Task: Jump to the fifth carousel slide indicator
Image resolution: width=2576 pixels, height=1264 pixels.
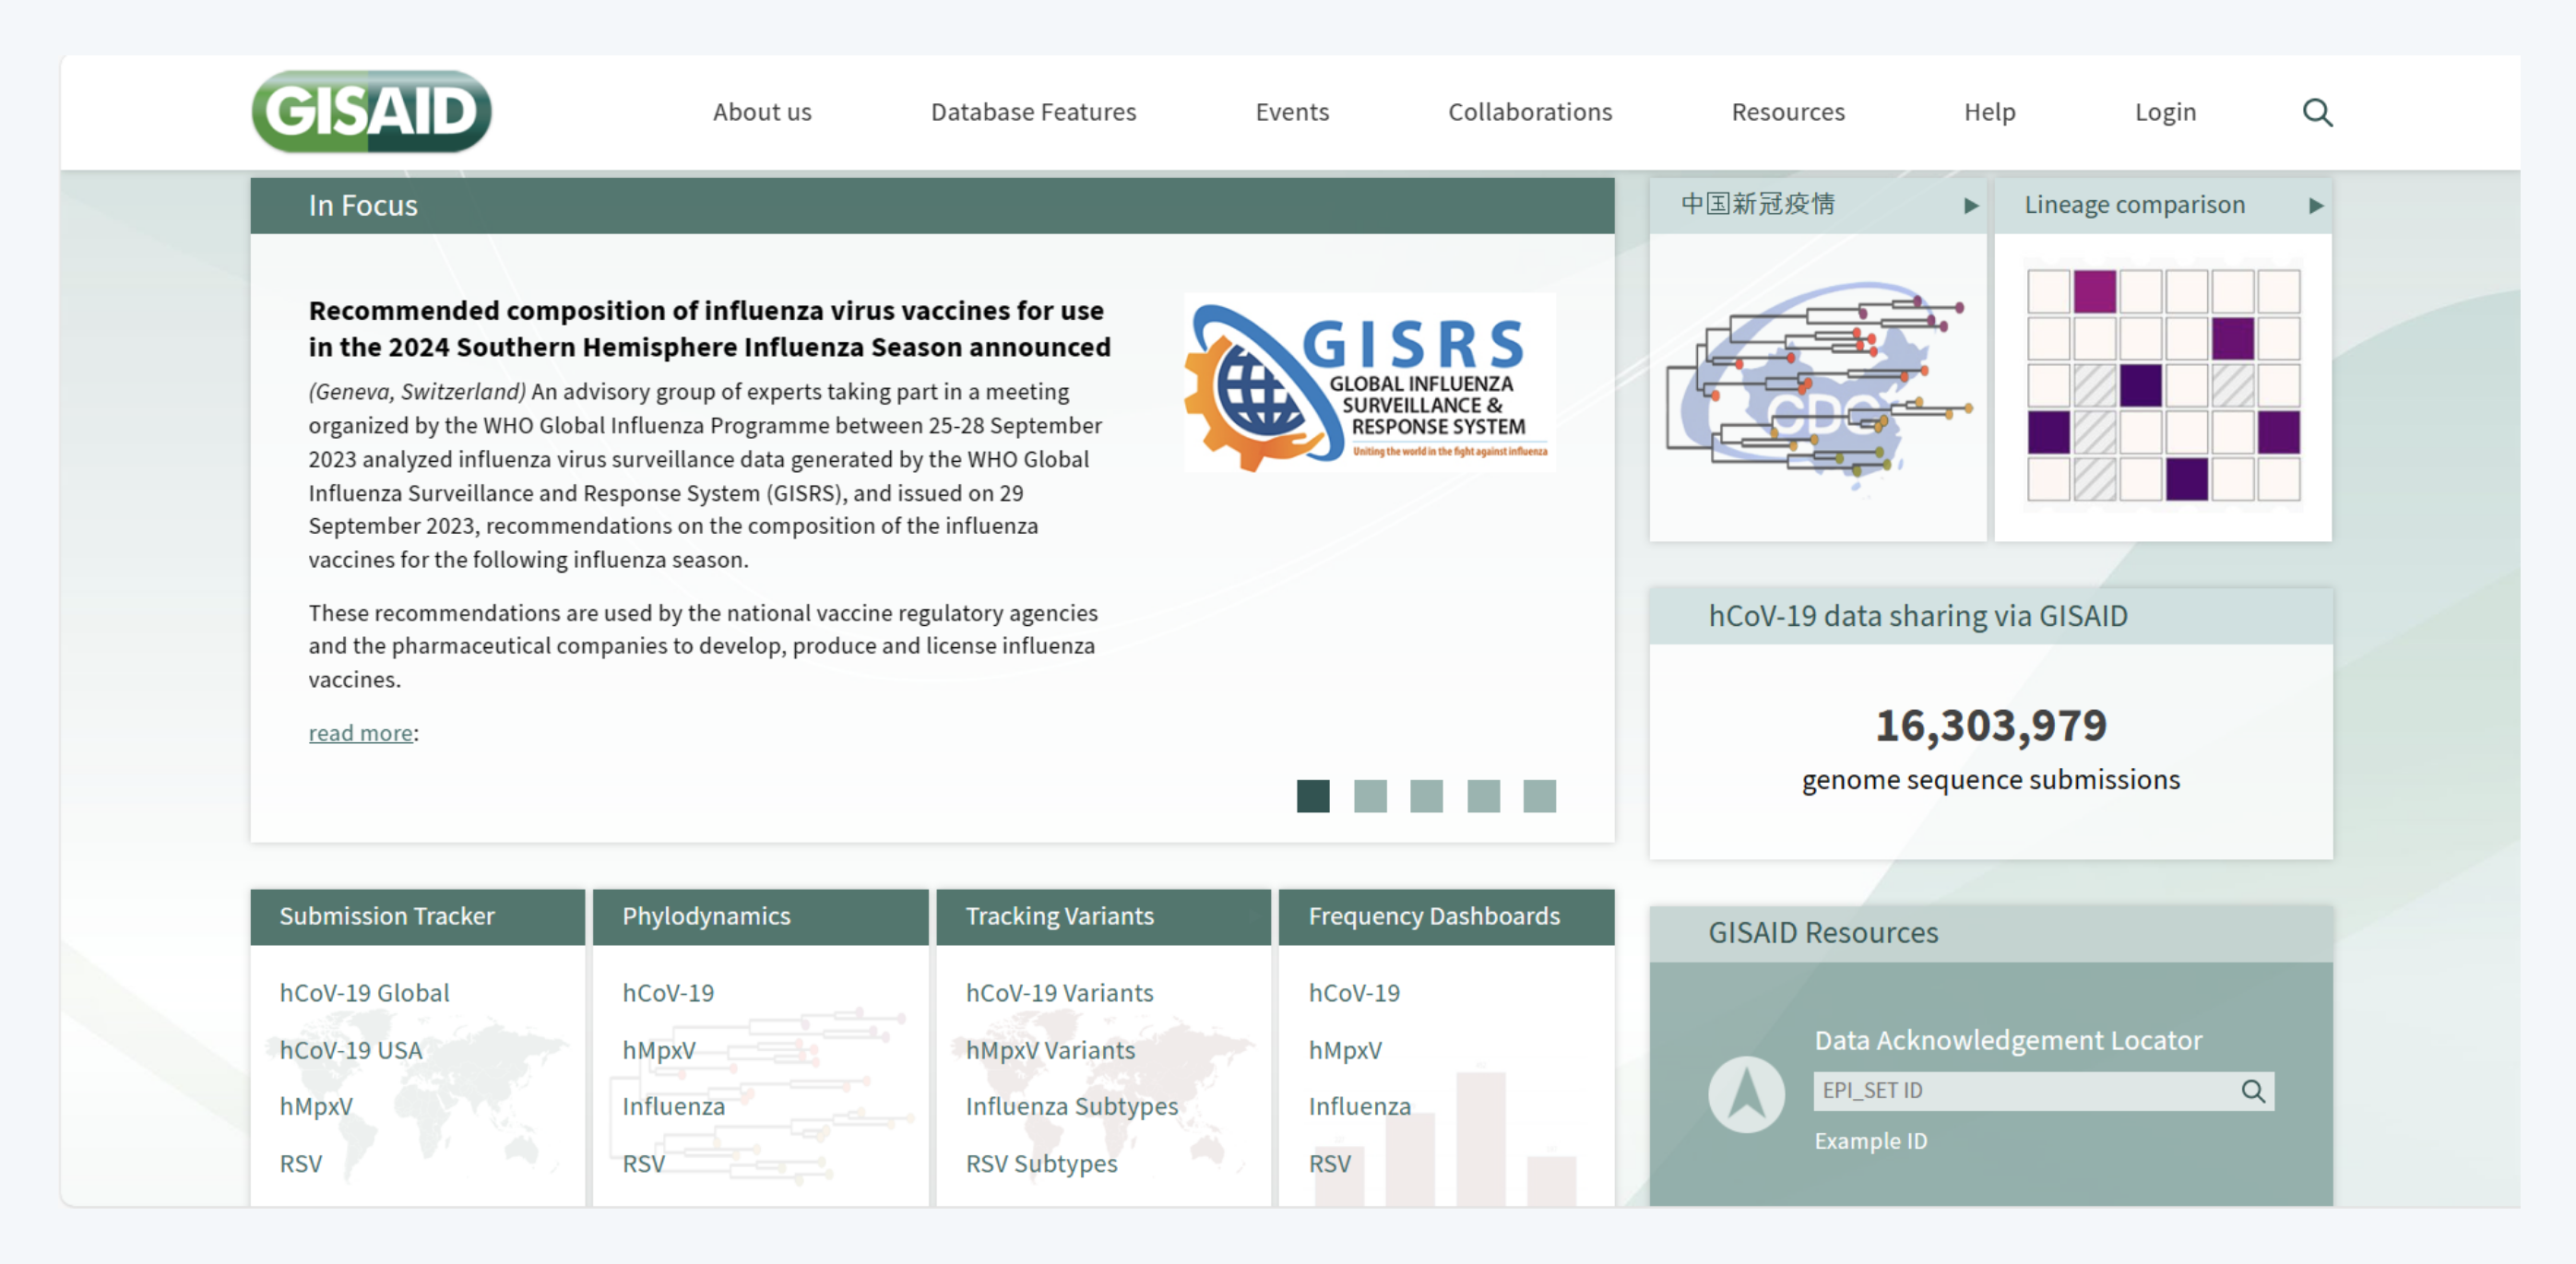Action: [1539, 796]
